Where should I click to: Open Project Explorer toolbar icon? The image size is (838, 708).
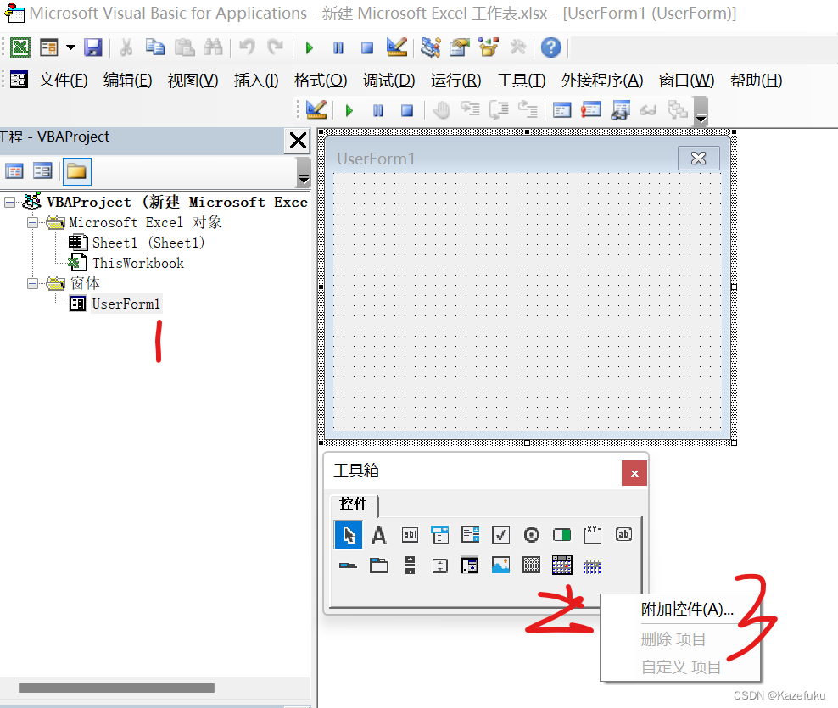point(430,47)
